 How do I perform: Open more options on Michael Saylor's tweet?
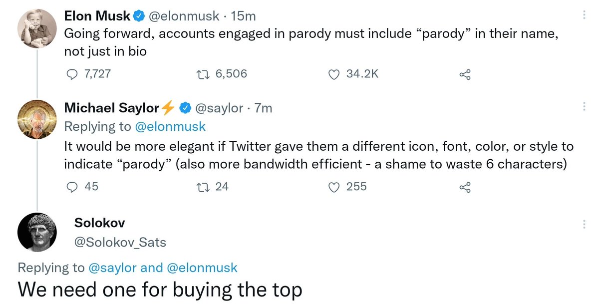tap(585, 107)
